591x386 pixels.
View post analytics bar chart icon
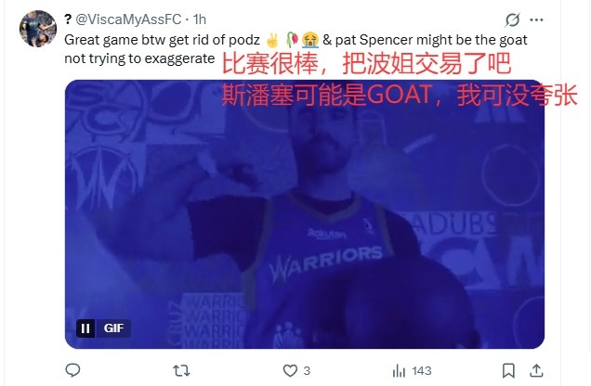(x=399, y=371)
